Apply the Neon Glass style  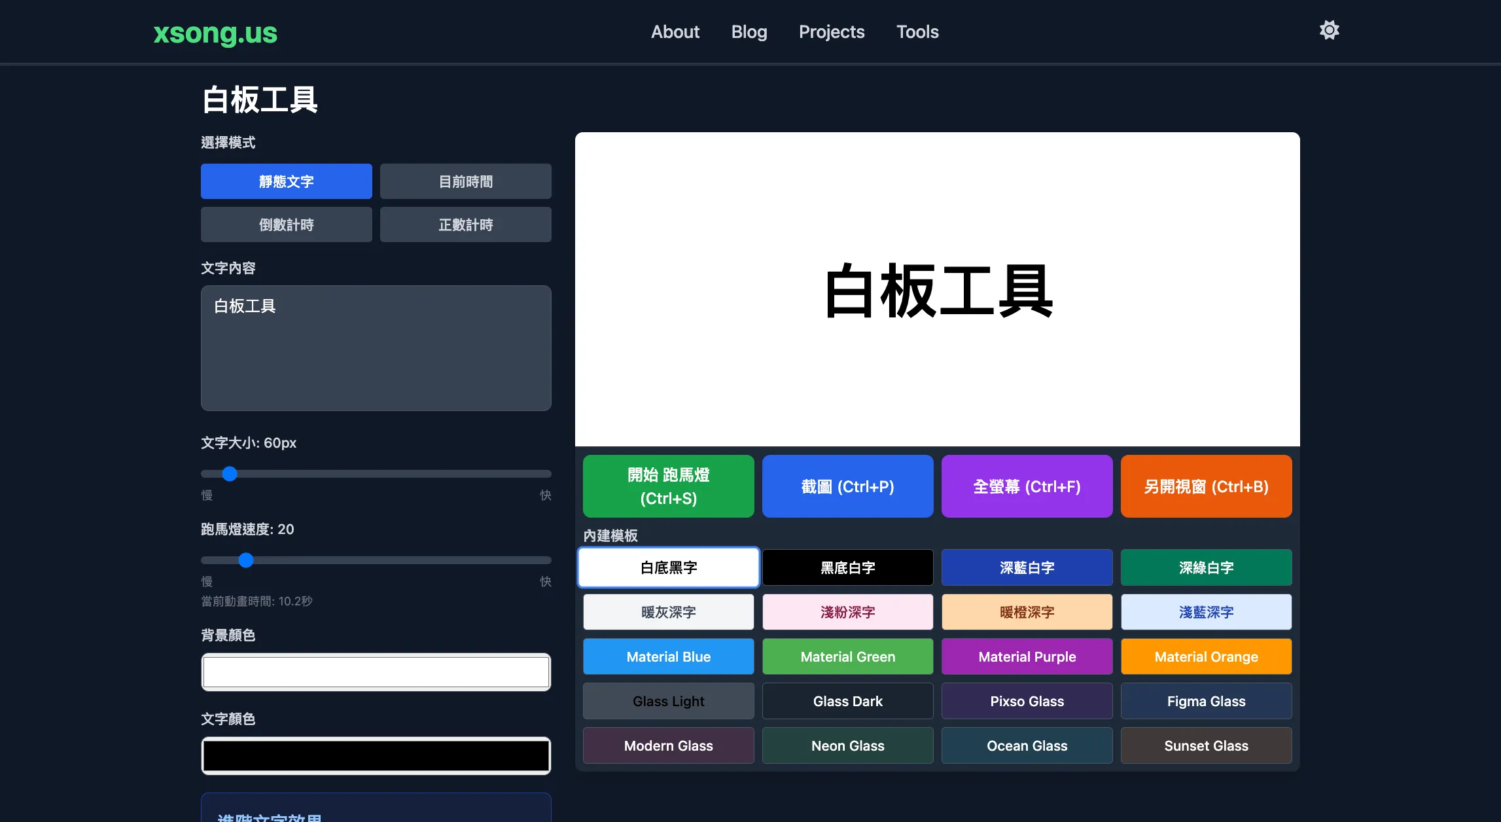click(x=847, y=745)
